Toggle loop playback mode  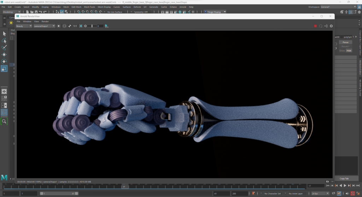point(333,193)
